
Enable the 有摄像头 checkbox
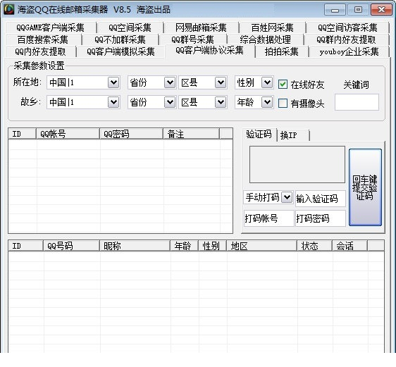[283, 103]
